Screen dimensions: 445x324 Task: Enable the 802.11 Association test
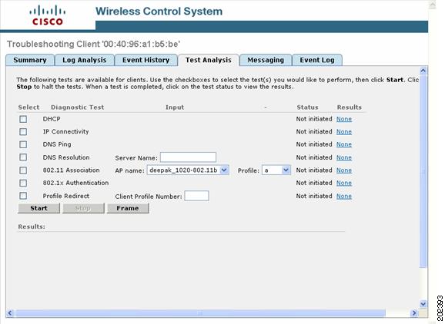pyautogui.click(x=23, y=170)
